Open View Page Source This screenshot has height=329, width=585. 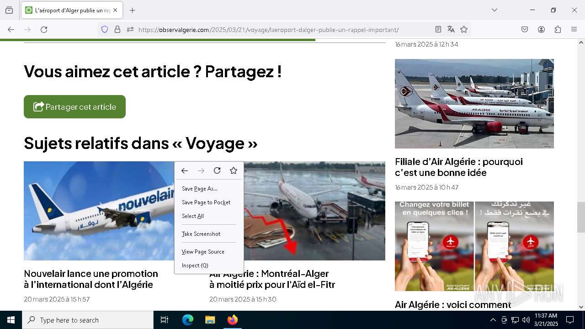pyautogui.click(x=209, y=252)
